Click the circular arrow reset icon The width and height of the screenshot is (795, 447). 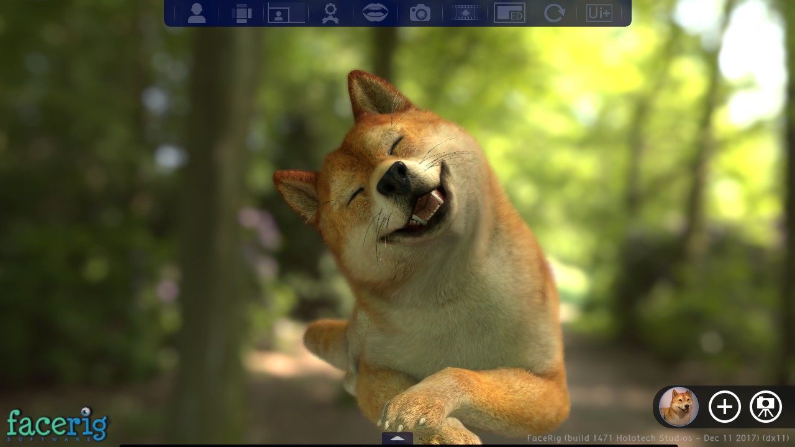[554, 13]
